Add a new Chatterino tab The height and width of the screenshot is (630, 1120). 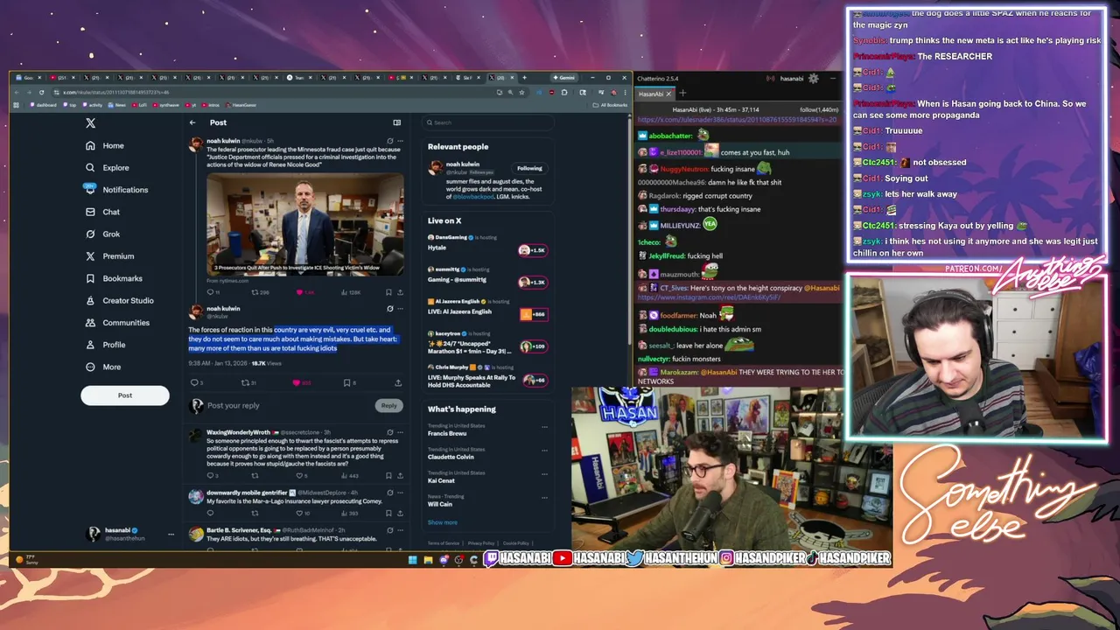[x=683, y=94]
